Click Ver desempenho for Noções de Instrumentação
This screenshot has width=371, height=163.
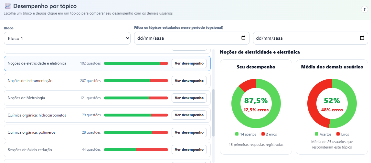[189, 81]
